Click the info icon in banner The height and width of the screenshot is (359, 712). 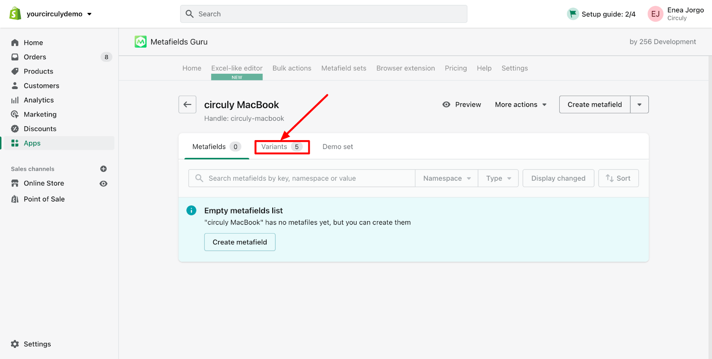tap(191, 210)
